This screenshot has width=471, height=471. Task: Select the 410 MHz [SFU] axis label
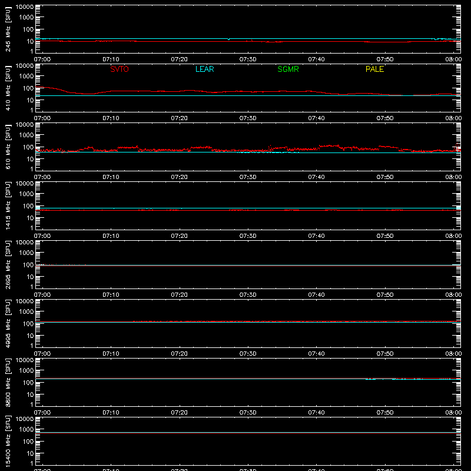pos(8,88)
